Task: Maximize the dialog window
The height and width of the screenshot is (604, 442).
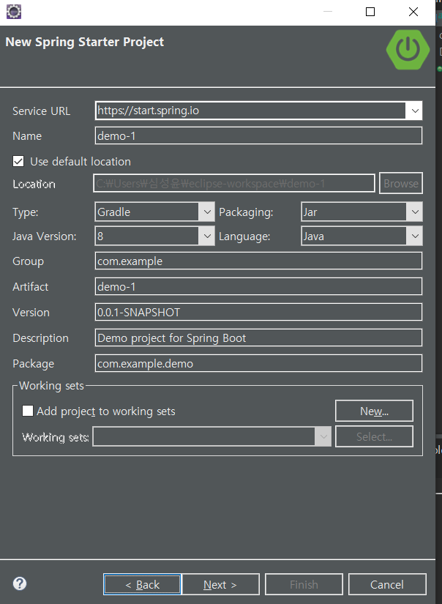Action: pyautogui.click(x=370, y=12)
